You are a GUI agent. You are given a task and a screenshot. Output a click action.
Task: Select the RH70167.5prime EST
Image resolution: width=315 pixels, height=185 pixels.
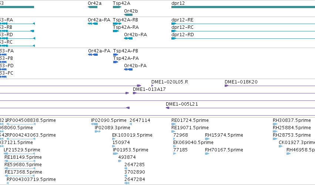207,154
